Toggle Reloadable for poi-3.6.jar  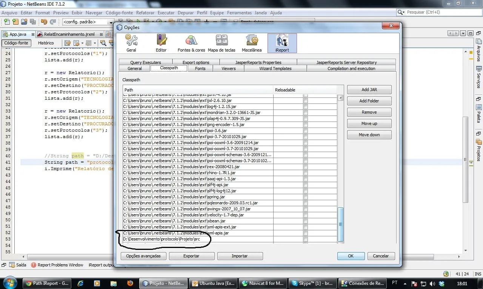point(305,131)
